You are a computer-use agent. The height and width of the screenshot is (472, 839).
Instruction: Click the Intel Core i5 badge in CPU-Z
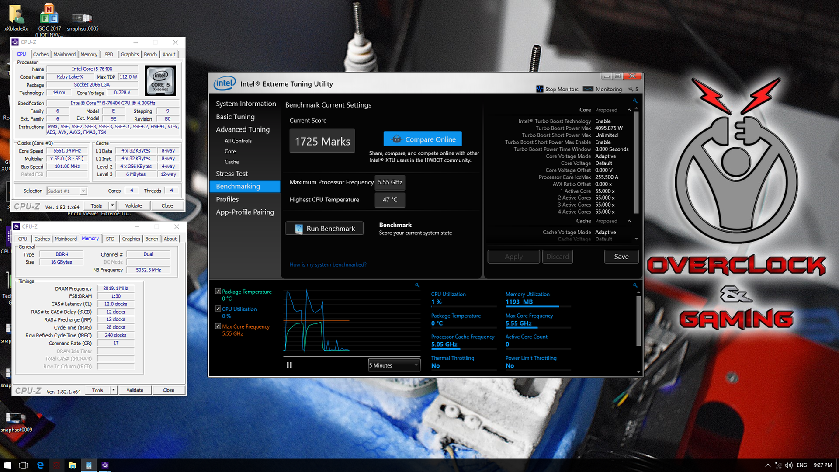pos(160,80)
